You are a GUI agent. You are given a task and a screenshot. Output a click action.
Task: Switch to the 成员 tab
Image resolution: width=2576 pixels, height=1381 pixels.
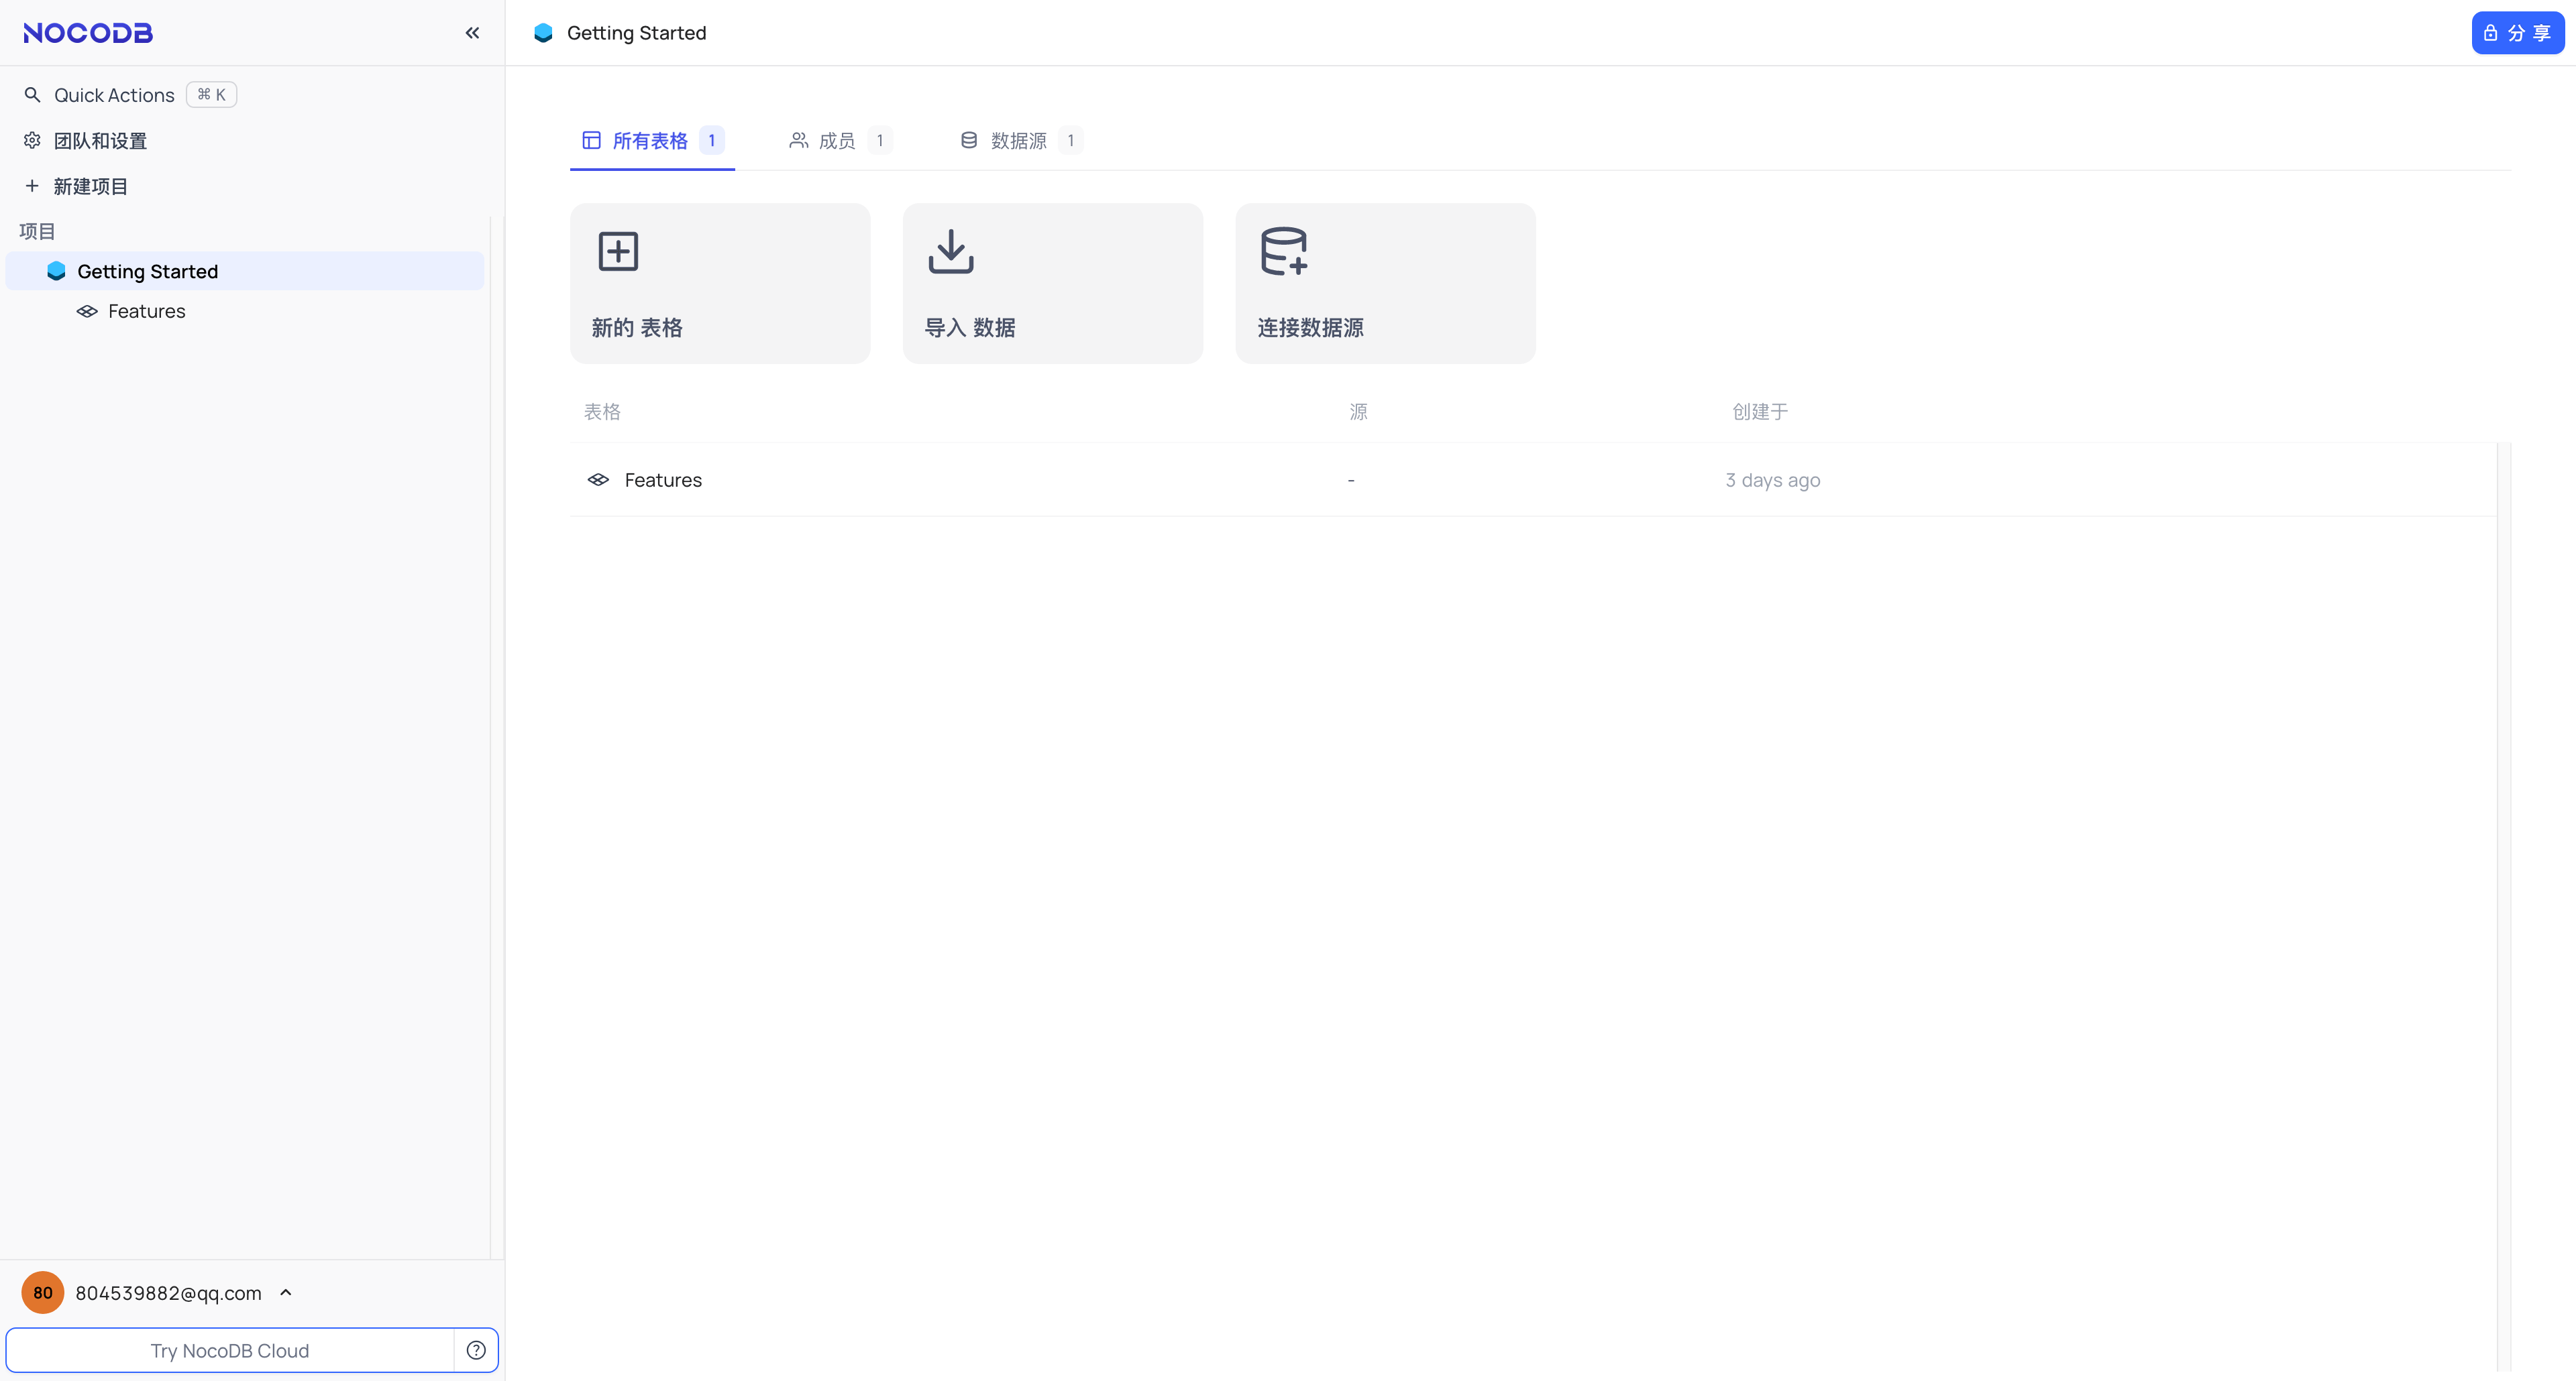pyautogui.click(x=837, y=140)
